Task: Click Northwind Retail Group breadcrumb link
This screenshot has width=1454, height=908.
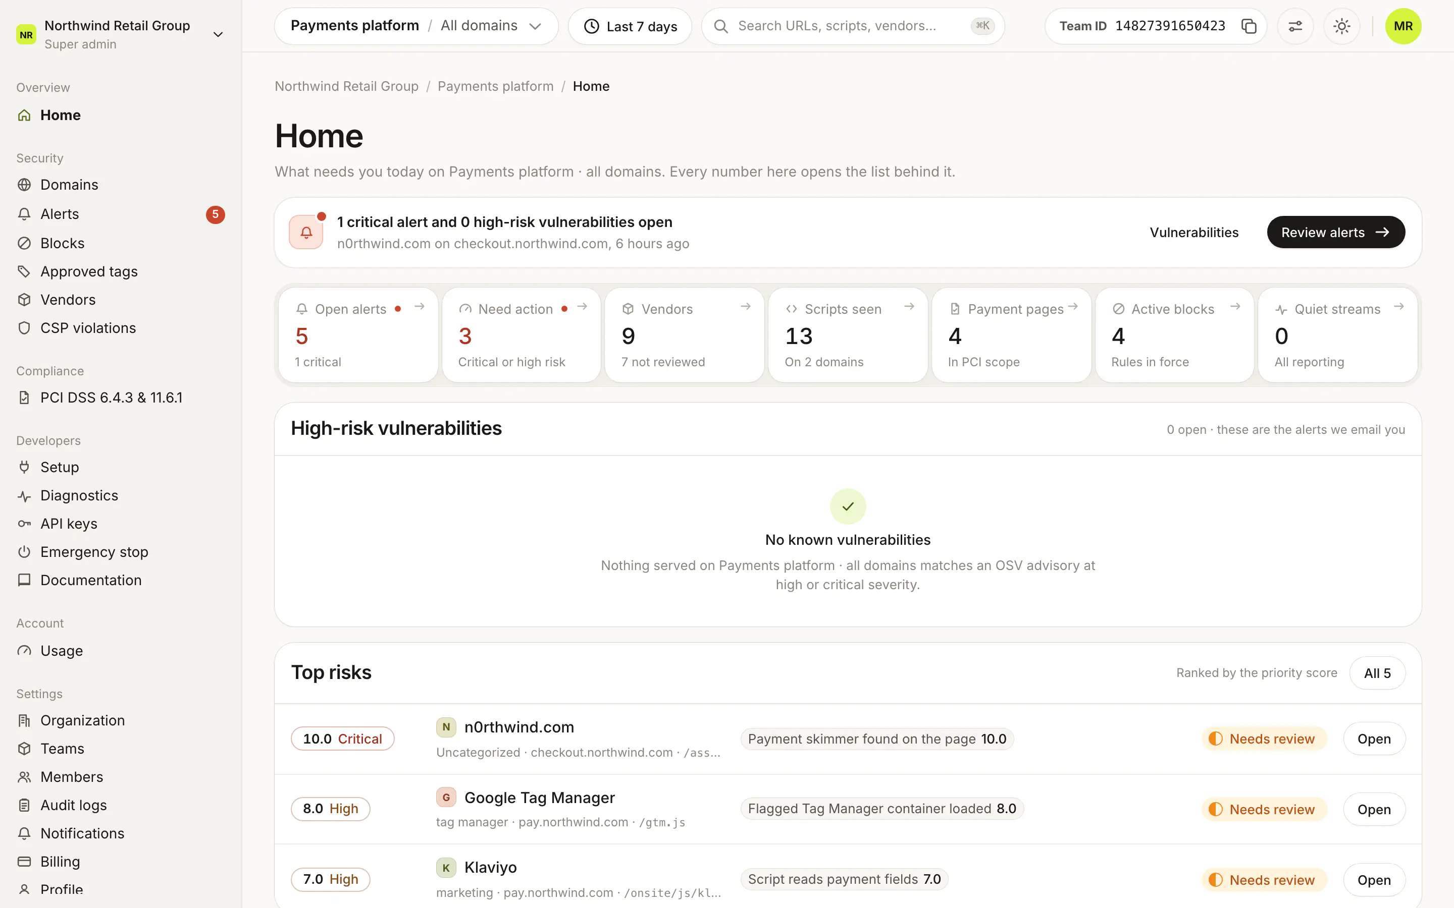Action: pyautogui.click(x=347, y=86)
